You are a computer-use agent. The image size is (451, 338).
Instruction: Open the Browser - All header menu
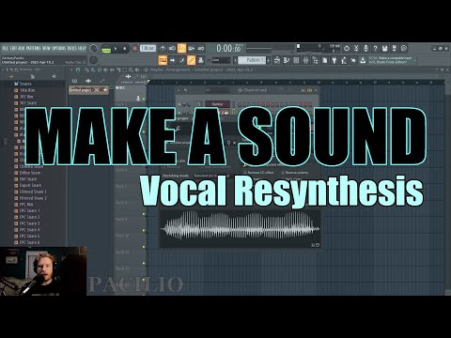(x=29, y=69)
